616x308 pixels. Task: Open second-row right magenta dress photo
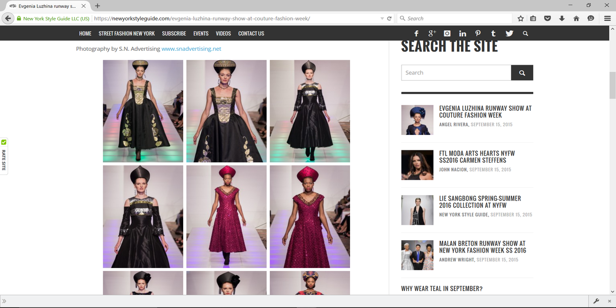tap(310, 217)
